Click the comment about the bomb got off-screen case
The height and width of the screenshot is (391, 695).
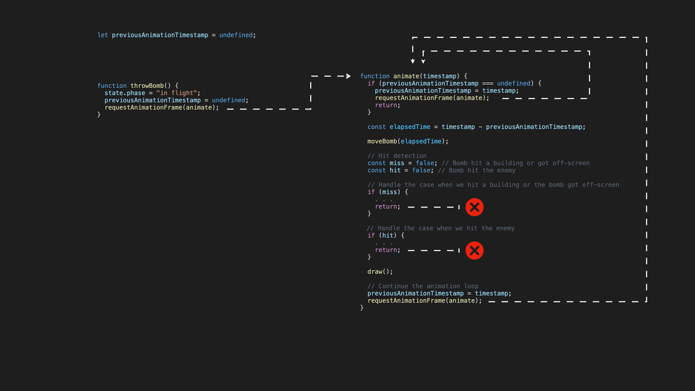tap(493, 185)
